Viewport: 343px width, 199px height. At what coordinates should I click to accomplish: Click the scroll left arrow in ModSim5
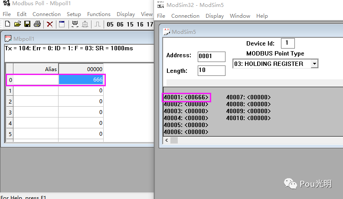pyautogui.click(x=167, y=140)
